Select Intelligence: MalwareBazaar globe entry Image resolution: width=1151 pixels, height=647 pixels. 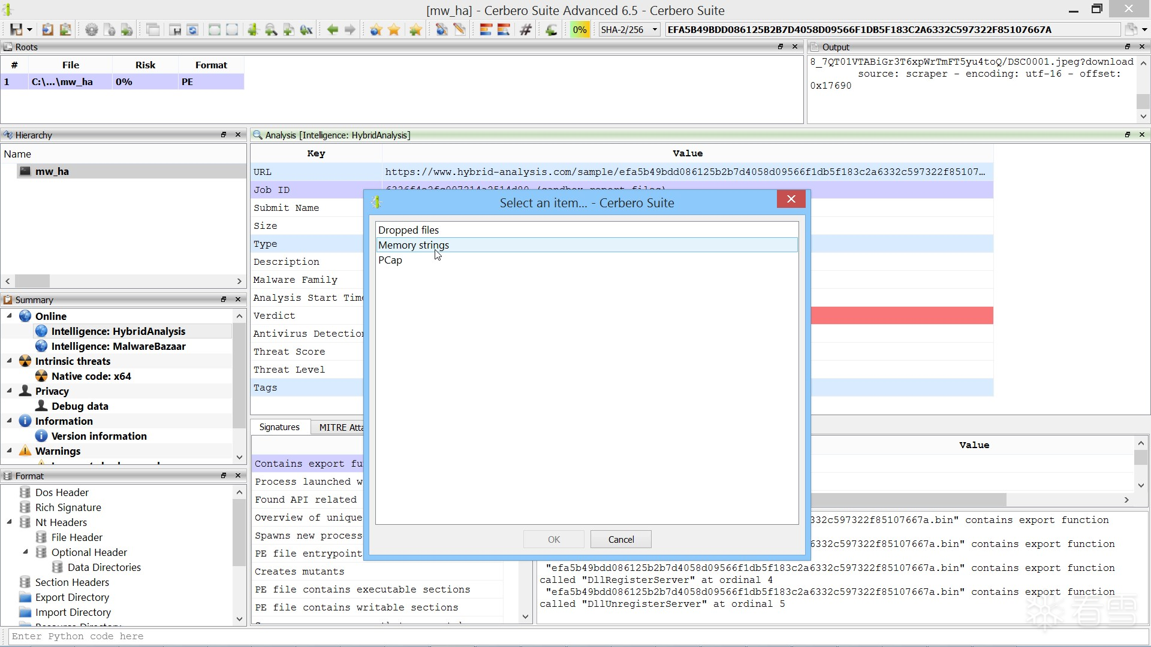click(x=118, y=346)
